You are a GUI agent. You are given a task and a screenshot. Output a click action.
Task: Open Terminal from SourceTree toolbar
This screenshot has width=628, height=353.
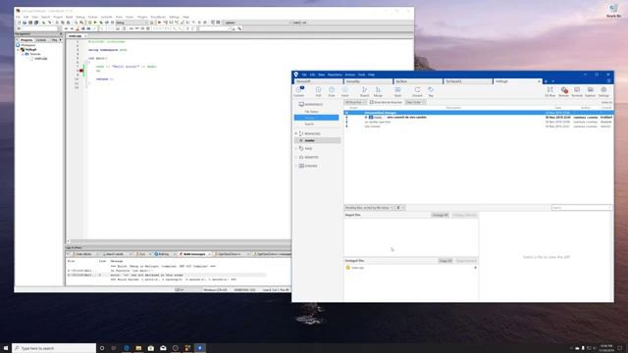click(577, 90)
